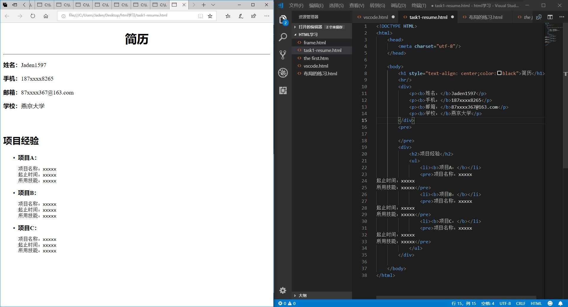Open 布局的练习.html in the explorer
This screenshot has width=568, height=307.
pyautogui.click(x=322, y=74)
